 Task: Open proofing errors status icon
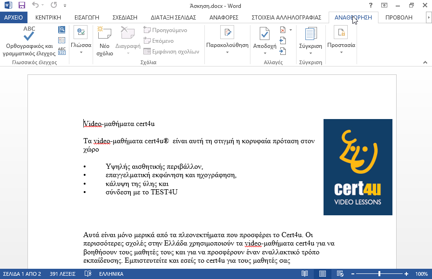(x=88, y=274)
